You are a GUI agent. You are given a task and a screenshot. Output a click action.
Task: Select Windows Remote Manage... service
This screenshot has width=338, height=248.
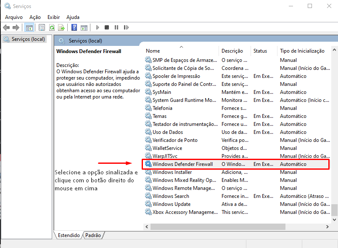[184, 188]
